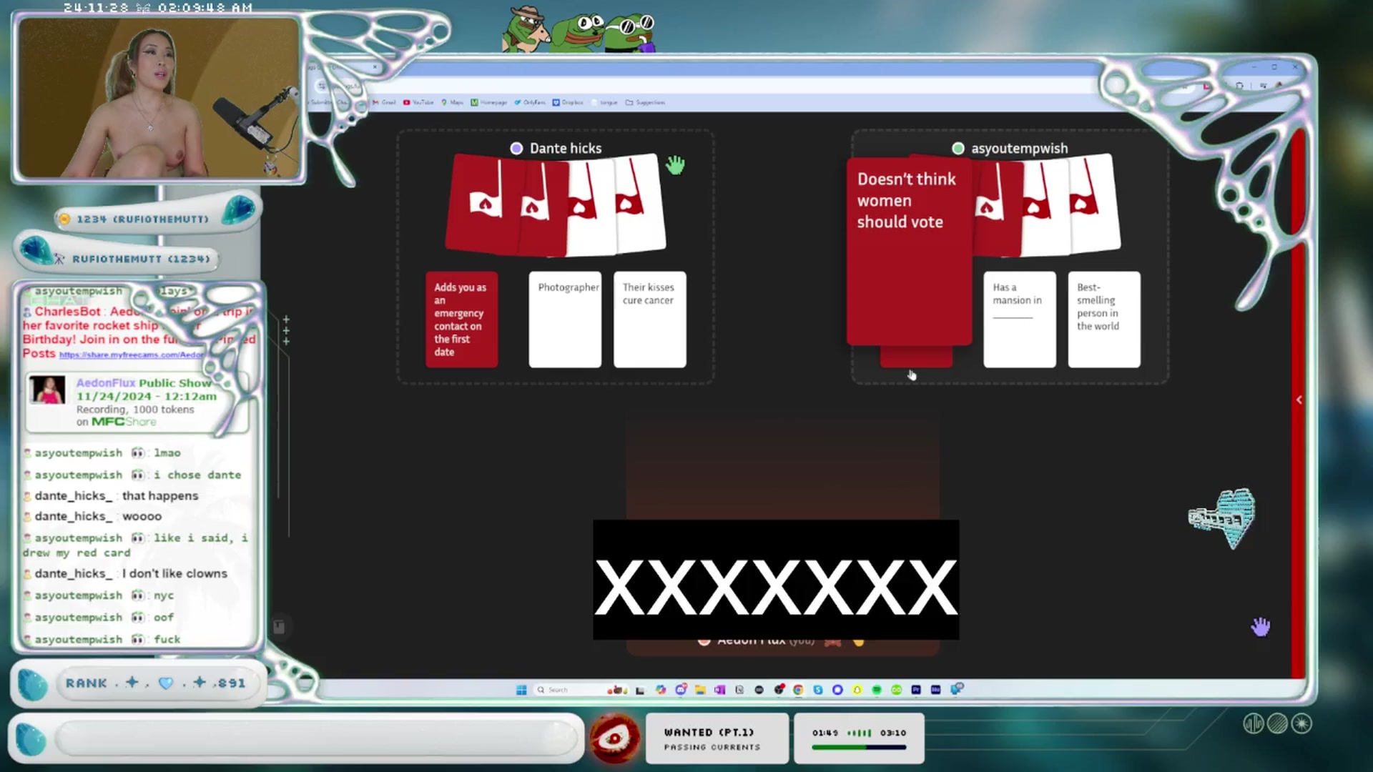This screenshot has width=1373, height=772.
Task: Click the 'I don't like clowns' chat message
Action: point(174,573)
